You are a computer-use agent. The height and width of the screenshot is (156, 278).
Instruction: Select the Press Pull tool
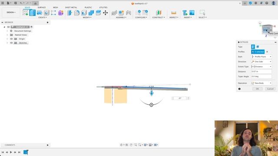pos(69,13)
